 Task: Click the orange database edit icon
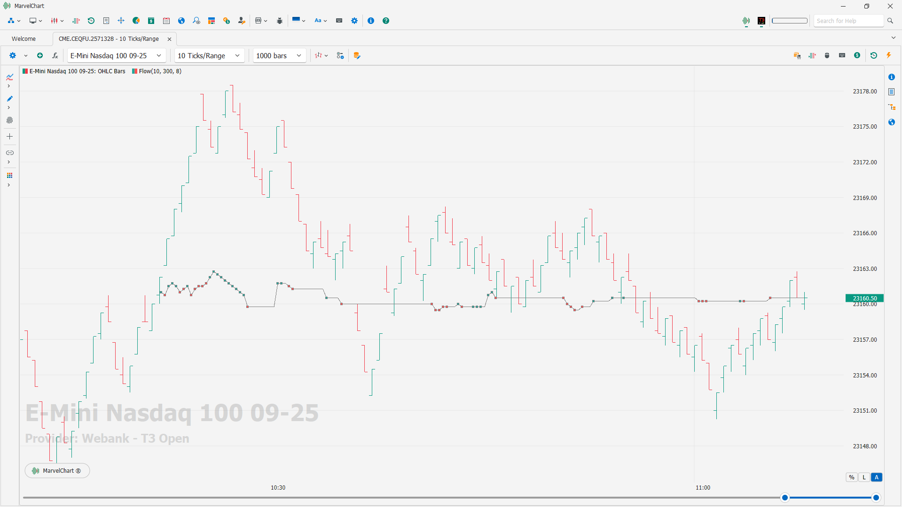[x=357, y=55]
